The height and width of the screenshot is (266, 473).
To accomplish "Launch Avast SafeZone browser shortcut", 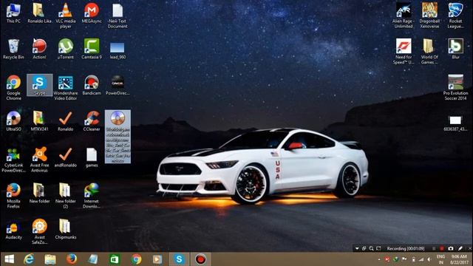I will point(39,231).
